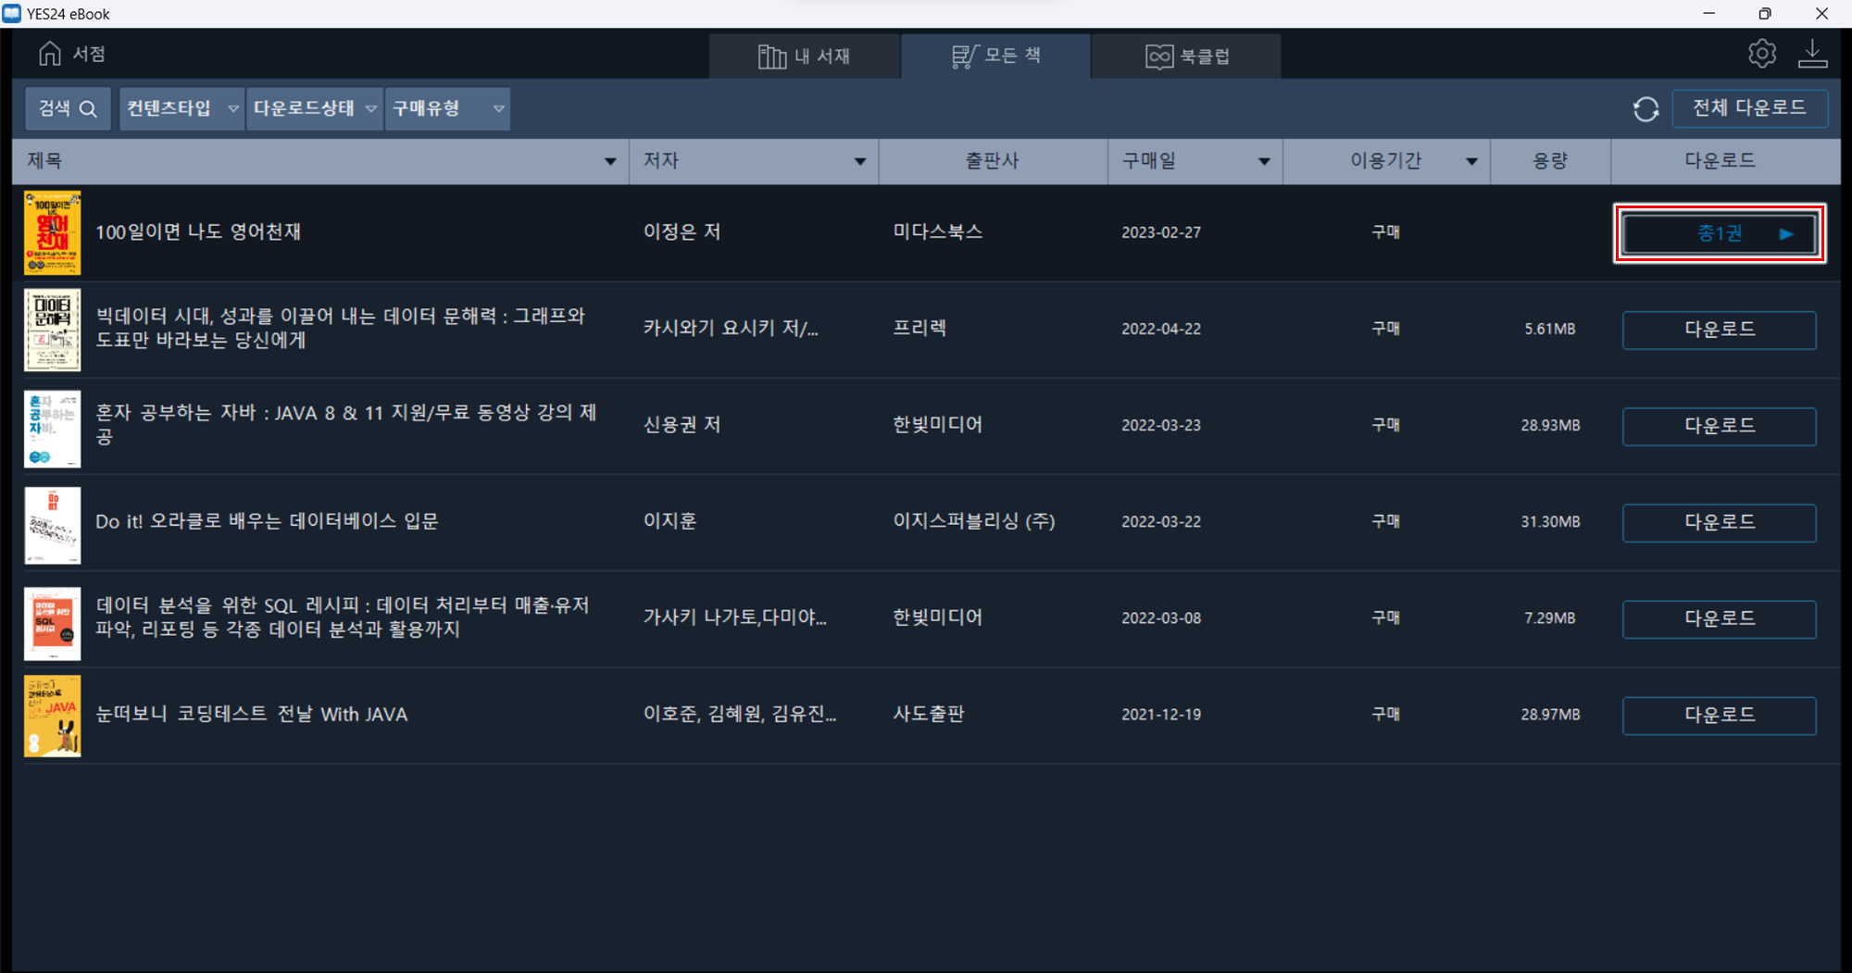Expand 총1권 button for 영어천재 book
The width and height of the screenshot is (1852, 973).
1720,233
